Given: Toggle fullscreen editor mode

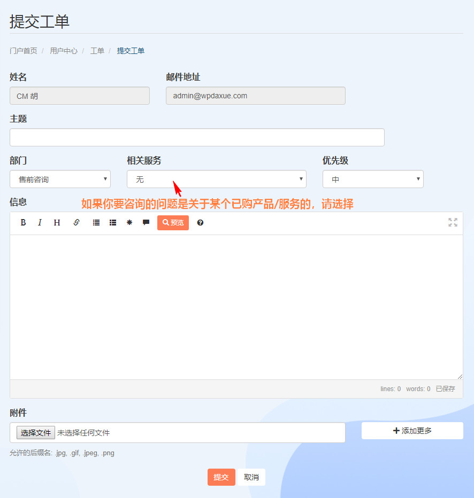Looking at the screenshot, I should [x=453, y=222].
